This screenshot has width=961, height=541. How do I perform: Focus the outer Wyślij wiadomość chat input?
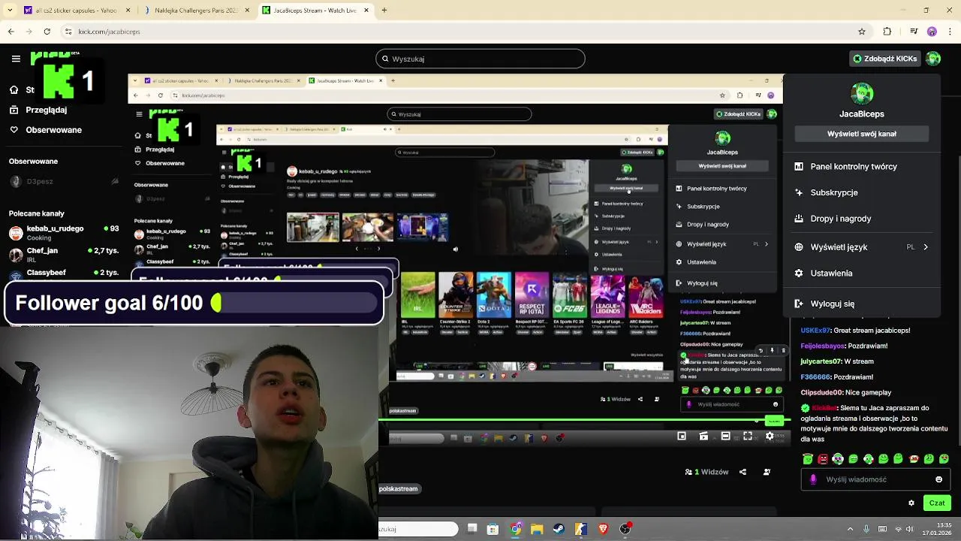(875, 479)
